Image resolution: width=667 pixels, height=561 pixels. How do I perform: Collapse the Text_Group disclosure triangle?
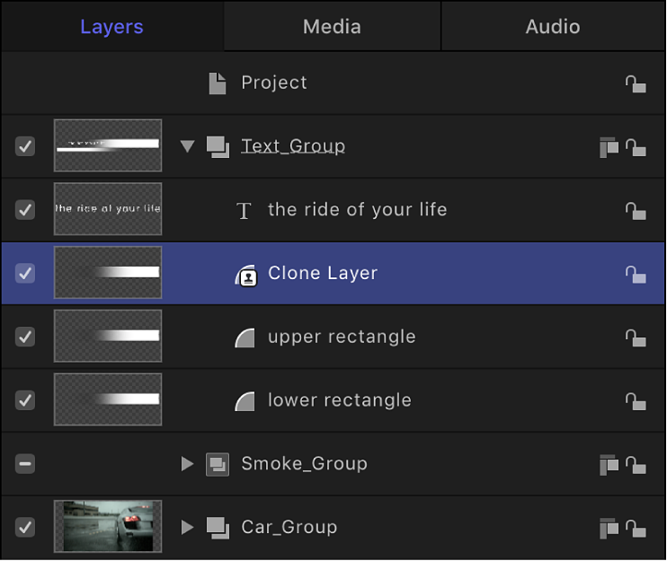tap(187, 146)
